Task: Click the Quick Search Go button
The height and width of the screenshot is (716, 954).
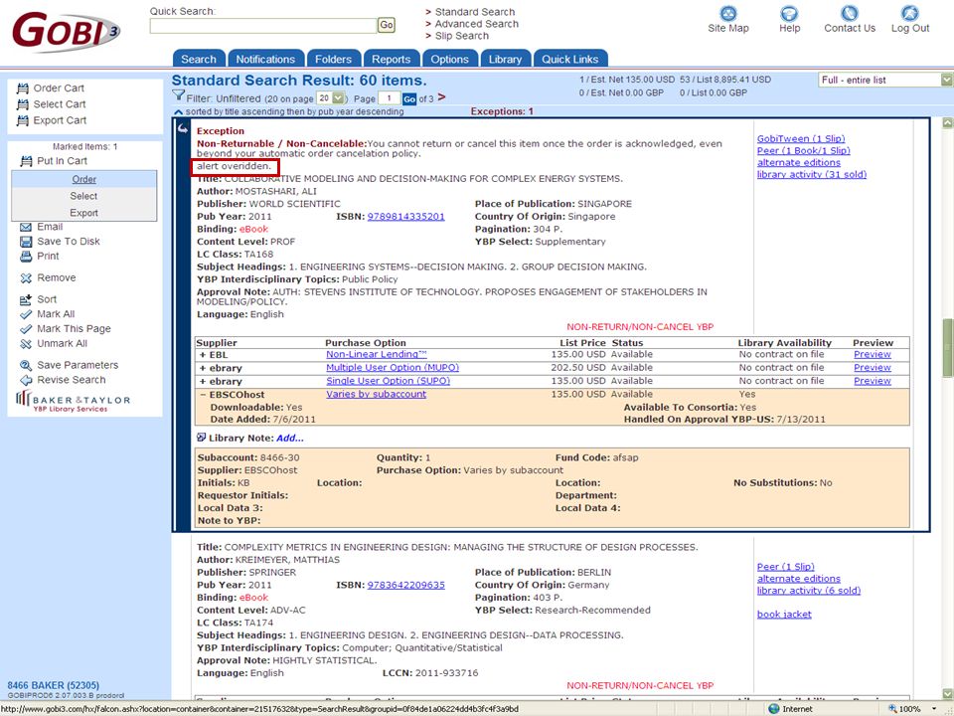Action: tap(387, 25)
